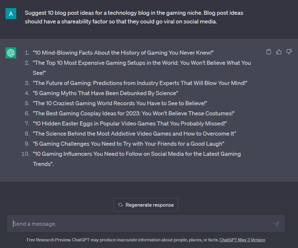The image size is (298, 248).
Task: Click the Send a message input field
Action: click(x=116, y=223)
